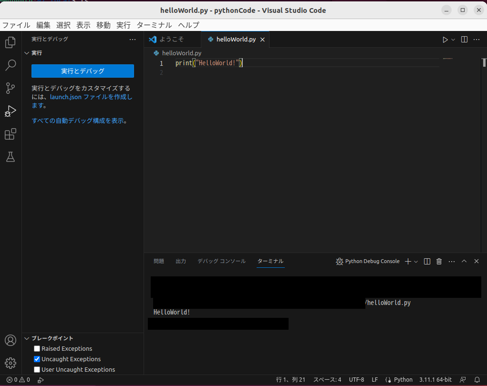The height and width of the screenshot is (386, 487).
Task: Disable the Uncaught Exceptions checkbox
Action: tap(37, 359)
